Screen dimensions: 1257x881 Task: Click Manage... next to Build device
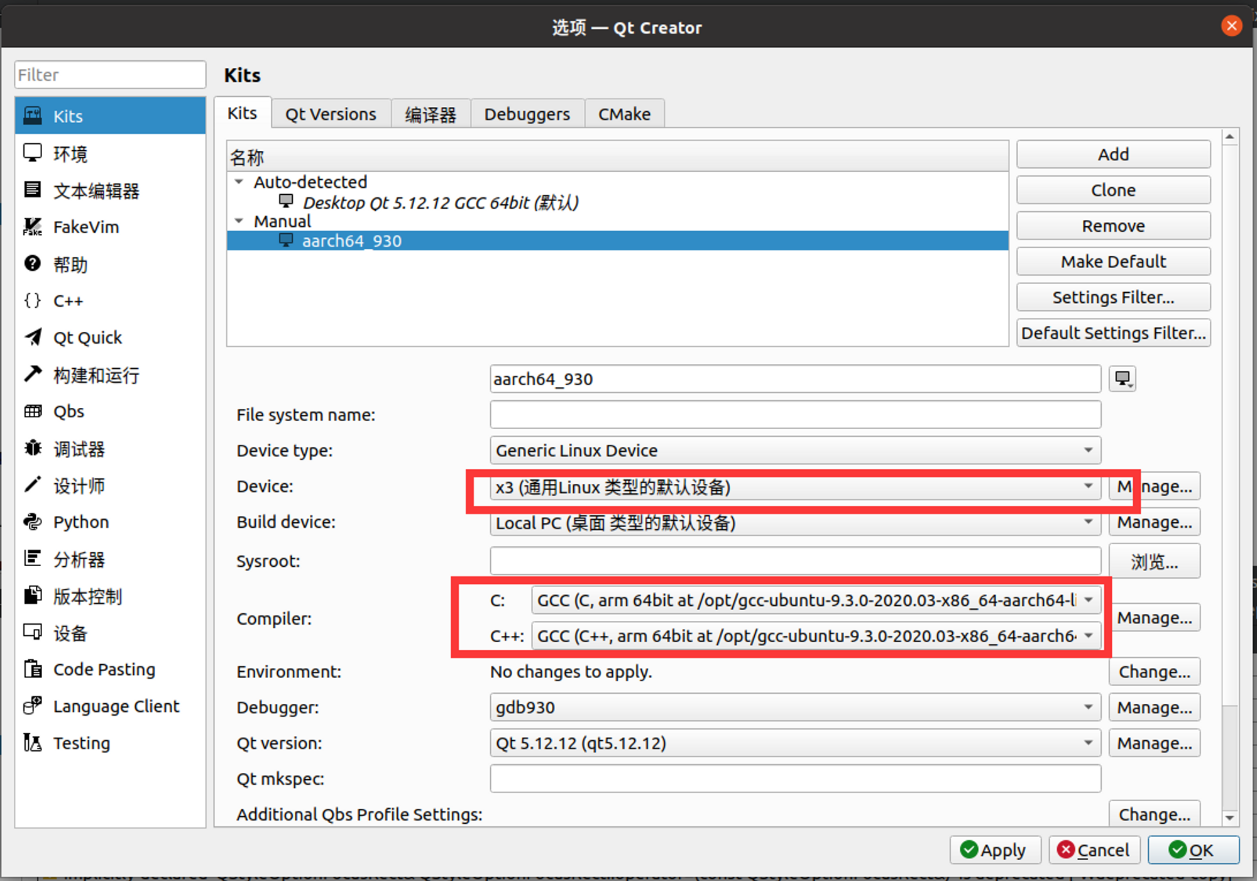coord(1155,522)
